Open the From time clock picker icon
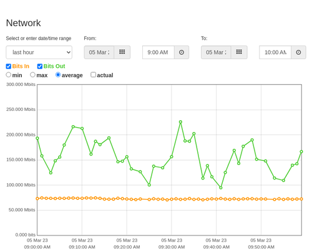312x251 pixels. pyautogui.click(x=182, y=52)
